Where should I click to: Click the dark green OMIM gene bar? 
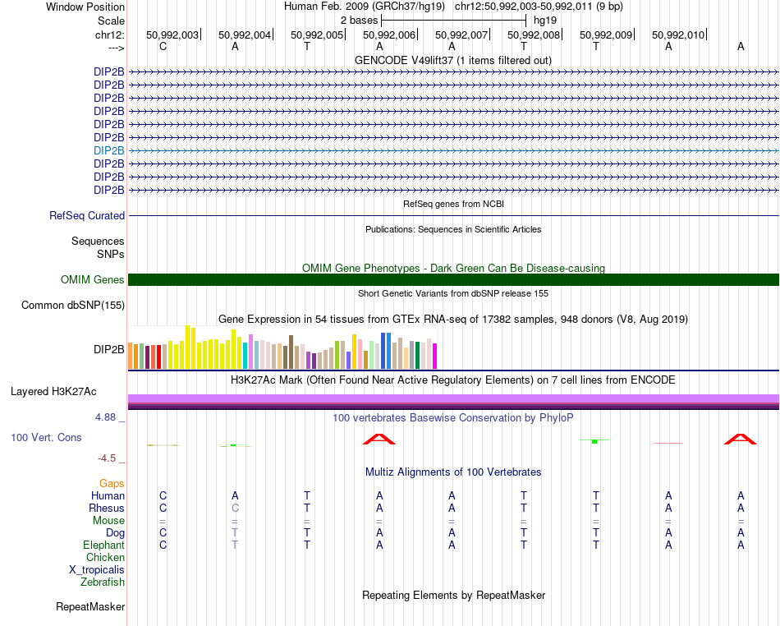click(453, 279)
